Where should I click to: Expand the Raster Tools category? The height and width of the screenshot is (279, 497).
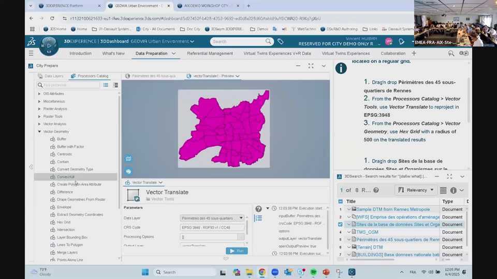39,116
